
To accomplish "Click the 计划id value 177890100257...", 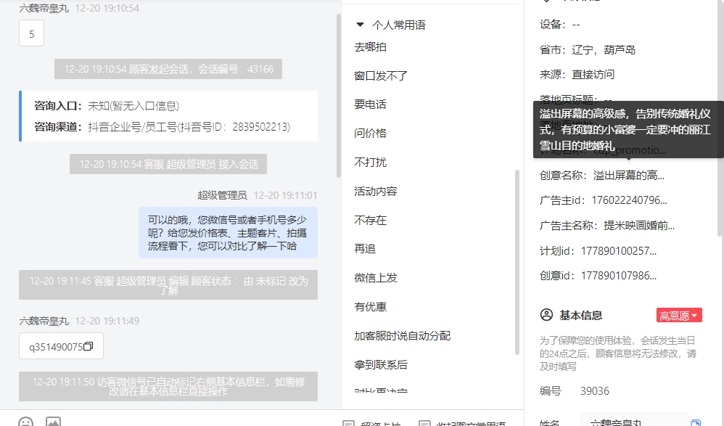I will pyautogui.click(x=618, y=251).
